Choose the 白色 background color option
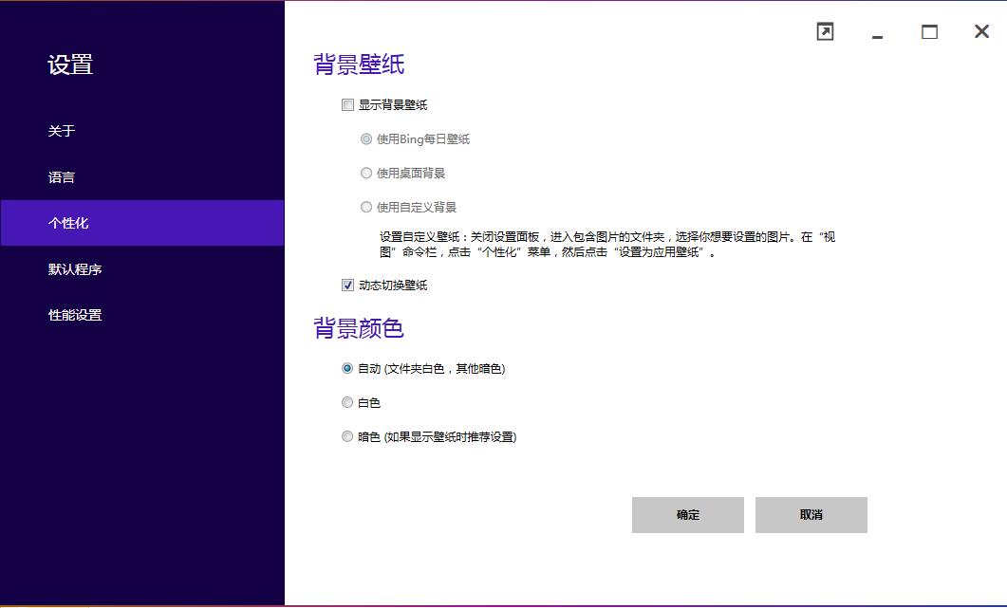The image size is (1007, 608). coord(347,403)
